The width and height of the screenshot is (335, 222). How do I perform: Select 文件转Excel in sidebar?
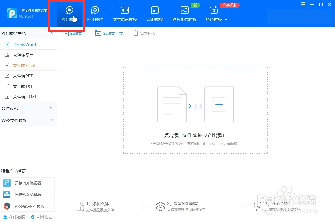click(28, 66)
